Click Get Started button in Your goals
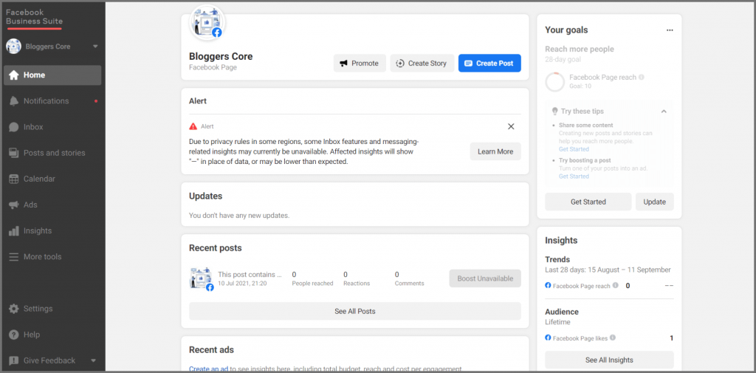 click(588, 202)
